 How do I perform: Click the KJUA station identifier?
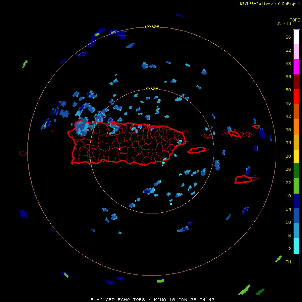click(160, 300)
